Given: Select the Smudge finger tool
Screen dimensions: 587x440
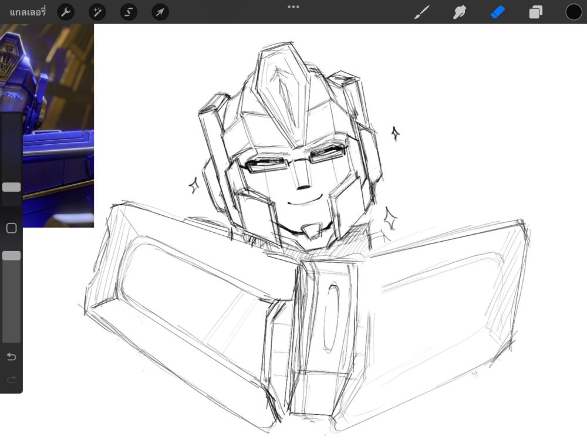Looking at the screenshot, I should pyautogui.click(x=460, y=12).
